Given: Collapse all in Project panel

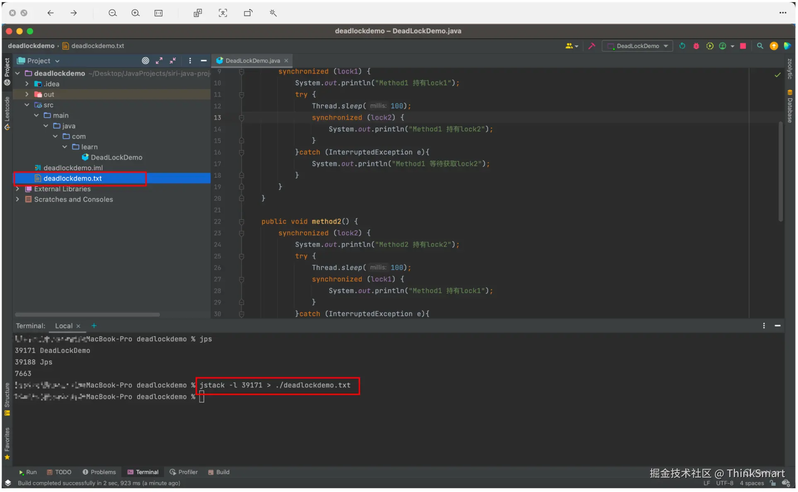Looking at the screenshot, I should pyautogui.click(x=173, y=61).
